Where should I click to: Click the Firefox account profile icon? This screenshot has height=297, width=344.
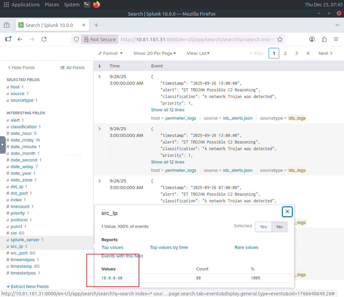[x=312, y=39]
